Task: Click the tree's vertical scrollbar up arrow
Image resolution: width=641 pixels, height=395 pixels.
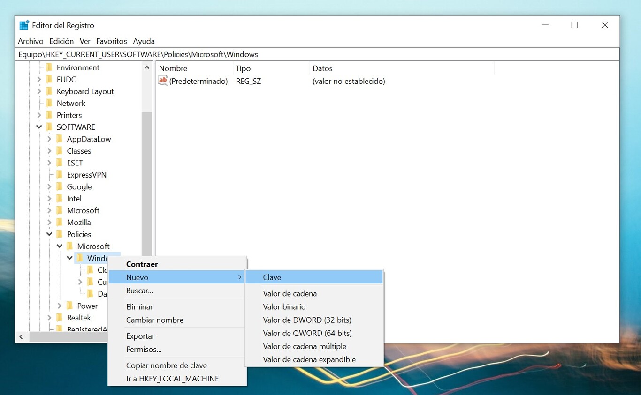Action: coord(147,67)
